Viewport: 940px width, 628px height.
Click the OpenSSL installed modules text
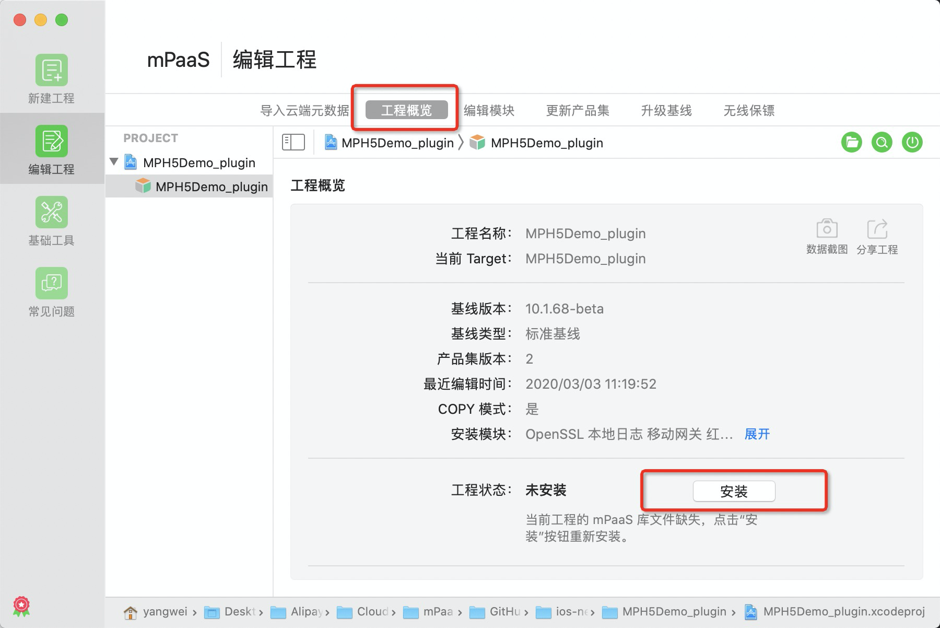[629, 434]
